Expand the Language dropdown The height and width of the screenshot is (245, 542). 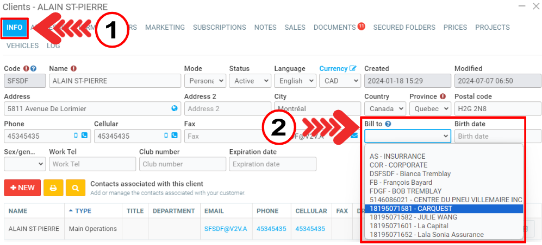(x=295, y=81)
